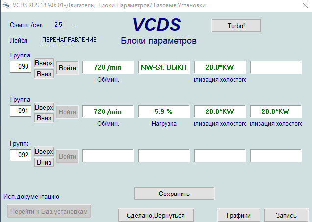The height and width of the screenshot is (222, 312).
Task: Select the 28.0*KW value in group 090
Action: [x=220, y=67]
